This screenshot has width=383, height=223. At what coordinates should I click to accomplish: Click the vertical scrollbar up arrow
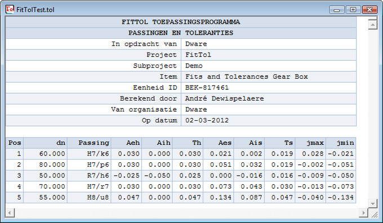pos(372,24)
